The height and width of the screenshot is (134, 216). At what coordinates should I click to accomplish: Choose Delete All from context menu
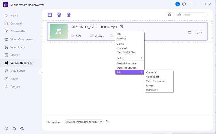click(x=130, y=48)
